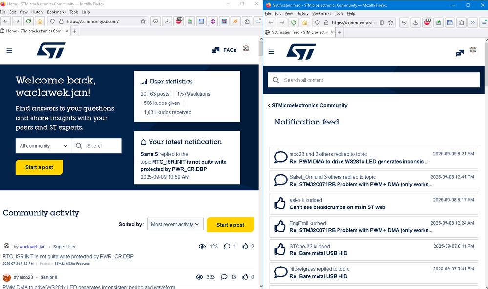The width and height of the screenshot is (488, 289).
Task: Click the Search all content field
Action: pos(374,80)
